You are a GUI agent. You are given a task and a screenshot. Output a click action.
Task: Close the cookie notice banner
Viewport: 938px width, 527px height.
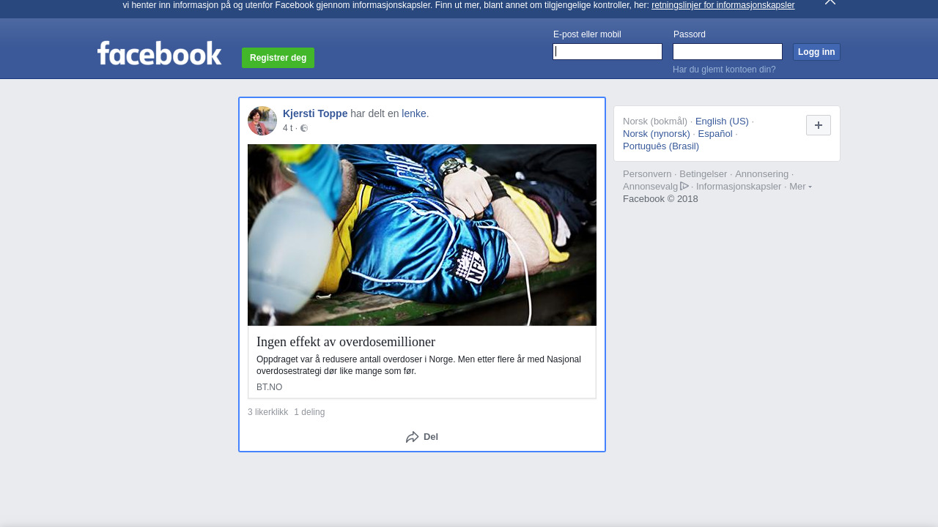tap(830, 2)
